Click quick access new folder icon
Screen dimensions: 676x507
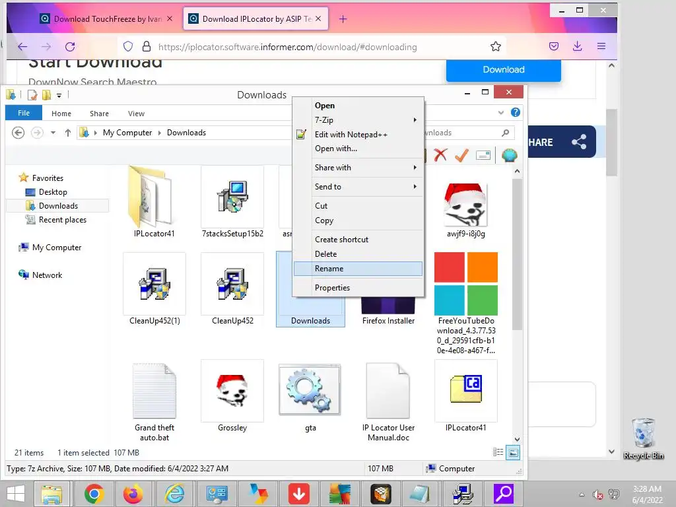47,95
